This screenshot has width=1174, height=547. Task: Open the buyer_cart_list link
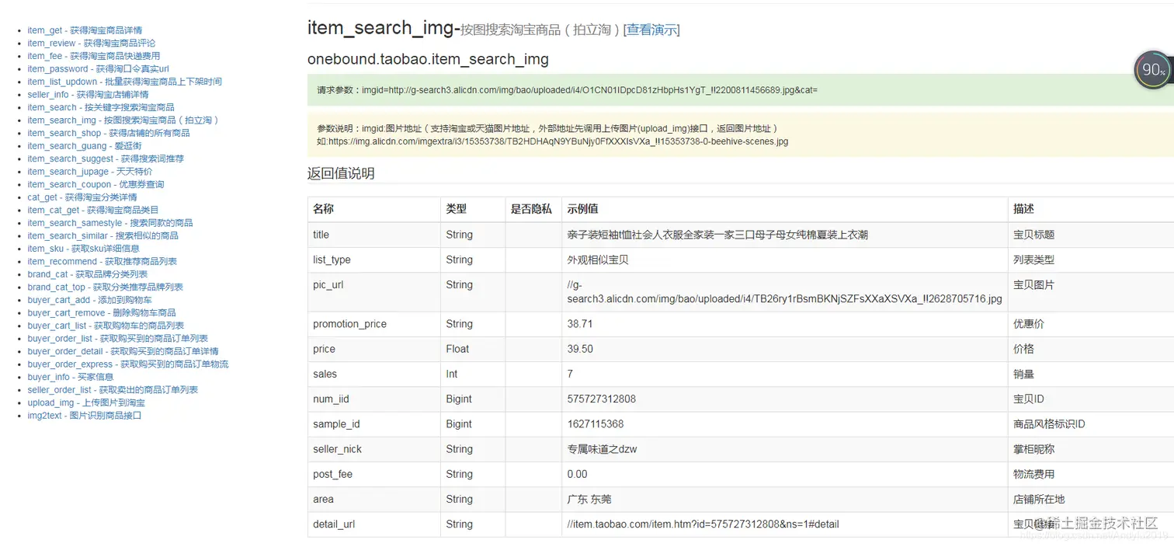106,326
